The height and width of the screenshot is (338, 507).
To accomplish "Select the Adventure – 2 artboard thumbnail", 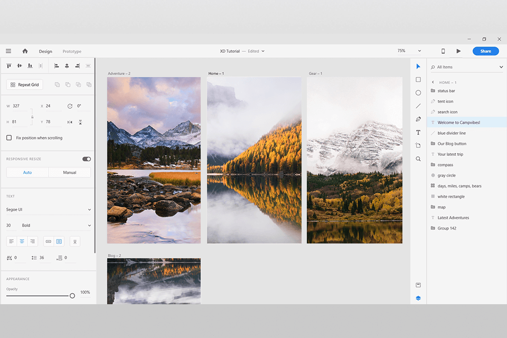I will (154, 160).
